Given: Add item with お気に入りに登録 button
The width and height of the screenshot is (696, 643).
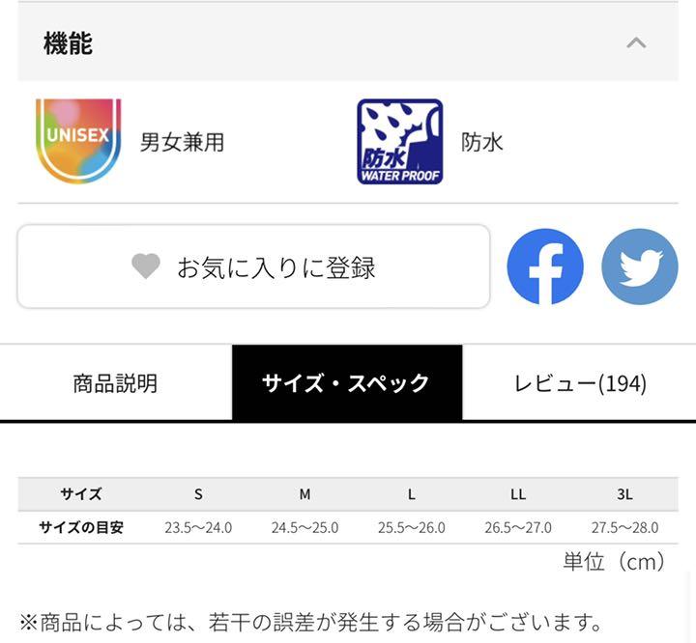Looking at the screenshot, I should [x=253, y=266].
